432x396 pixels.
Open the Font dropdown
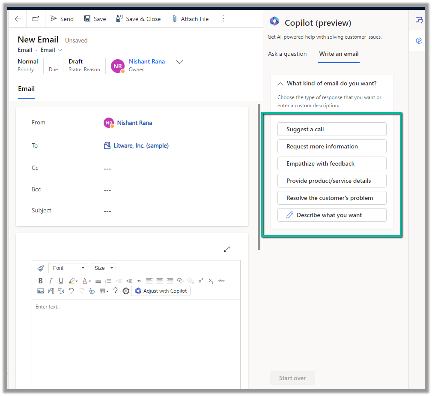click(x=68, y=268)
